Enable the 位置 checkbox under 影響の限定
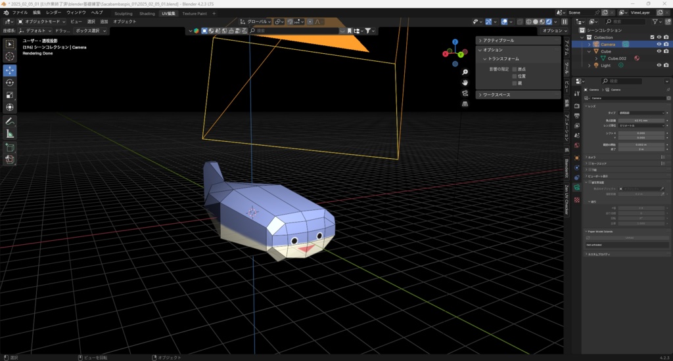The height and width of the screenshot is (361, 673). 515,76
